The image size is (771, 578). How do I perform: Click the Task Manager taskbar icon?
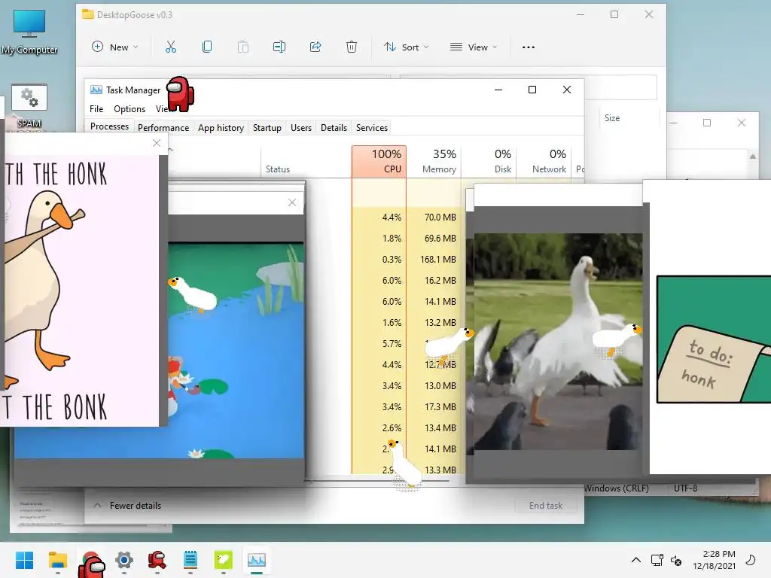(256, 560)
